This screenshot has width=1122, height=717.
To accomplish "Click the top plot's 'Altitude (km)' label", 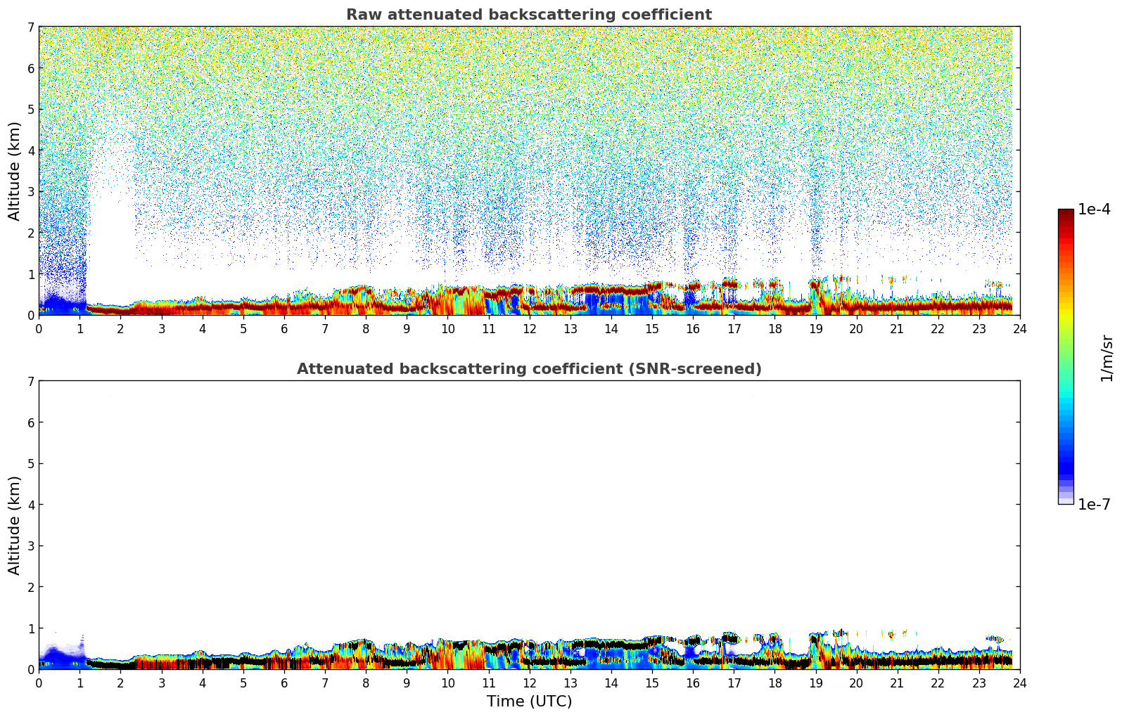I will (15, 171).
